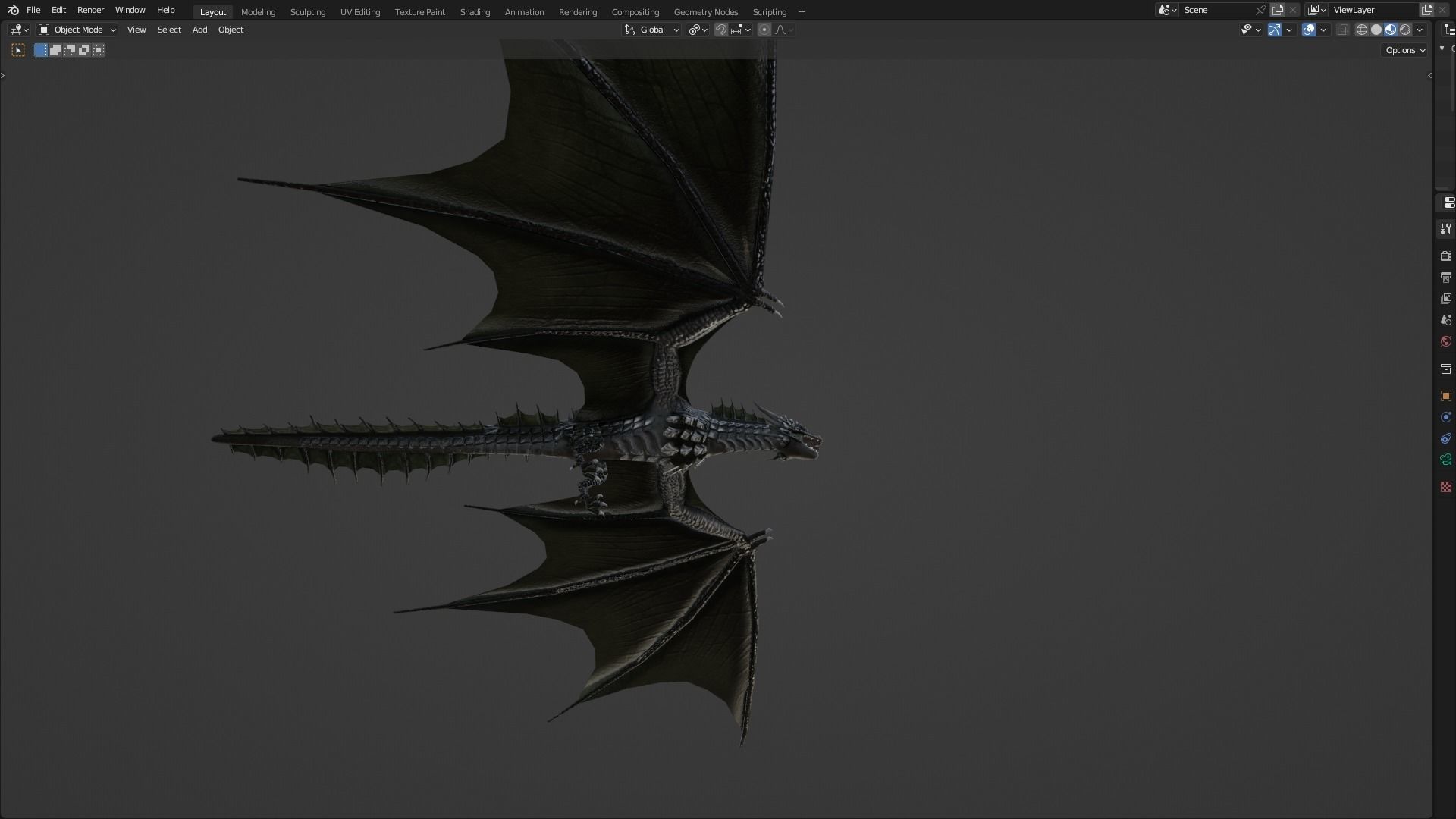Open the snapping options dropdown
The width and height of the screenshot is (1456, 819).
(741, 30)
